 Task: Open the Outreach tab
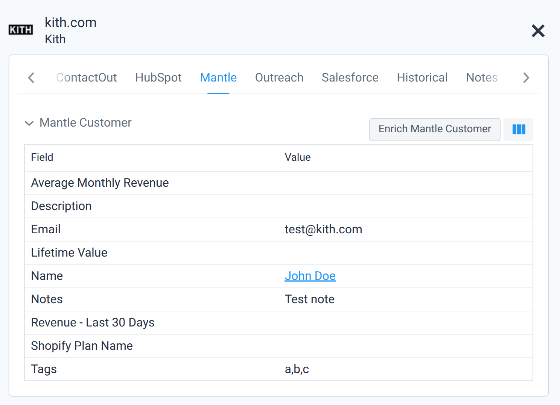pyautogui.click(x=279, y=77)
